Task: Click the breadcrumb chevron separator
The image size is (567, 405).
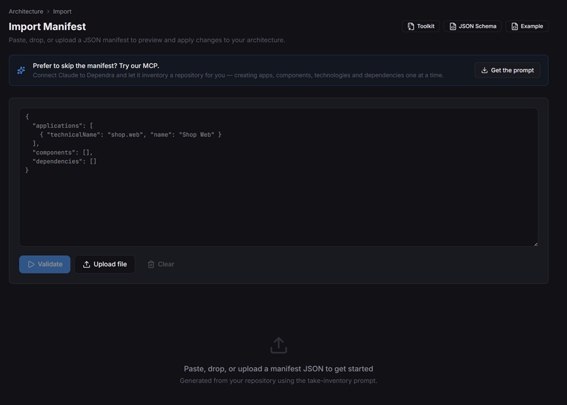Action: click(x=48, y=11)
